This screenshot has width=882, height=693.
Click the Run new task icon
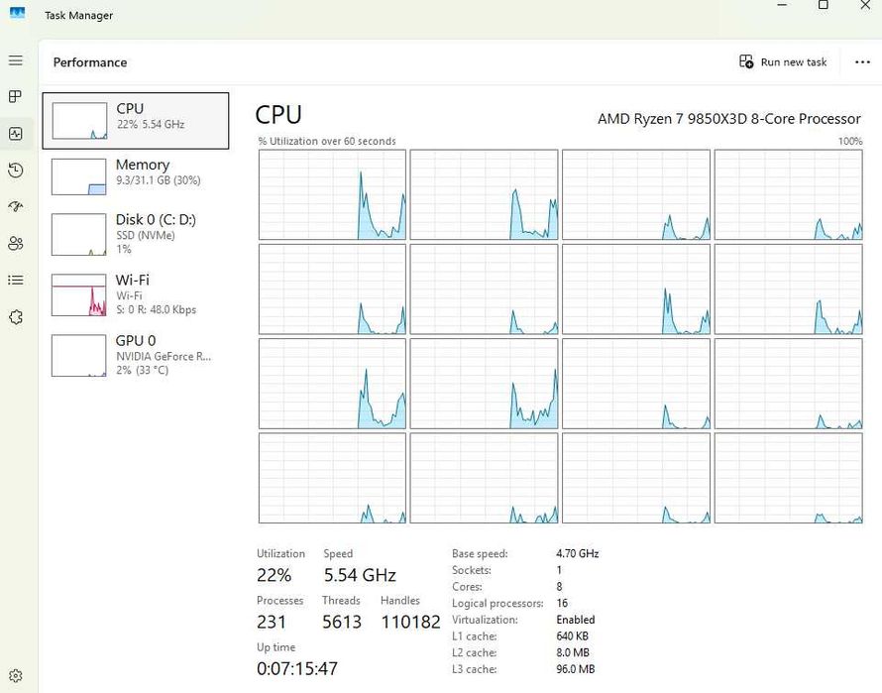tap(746, 61)
